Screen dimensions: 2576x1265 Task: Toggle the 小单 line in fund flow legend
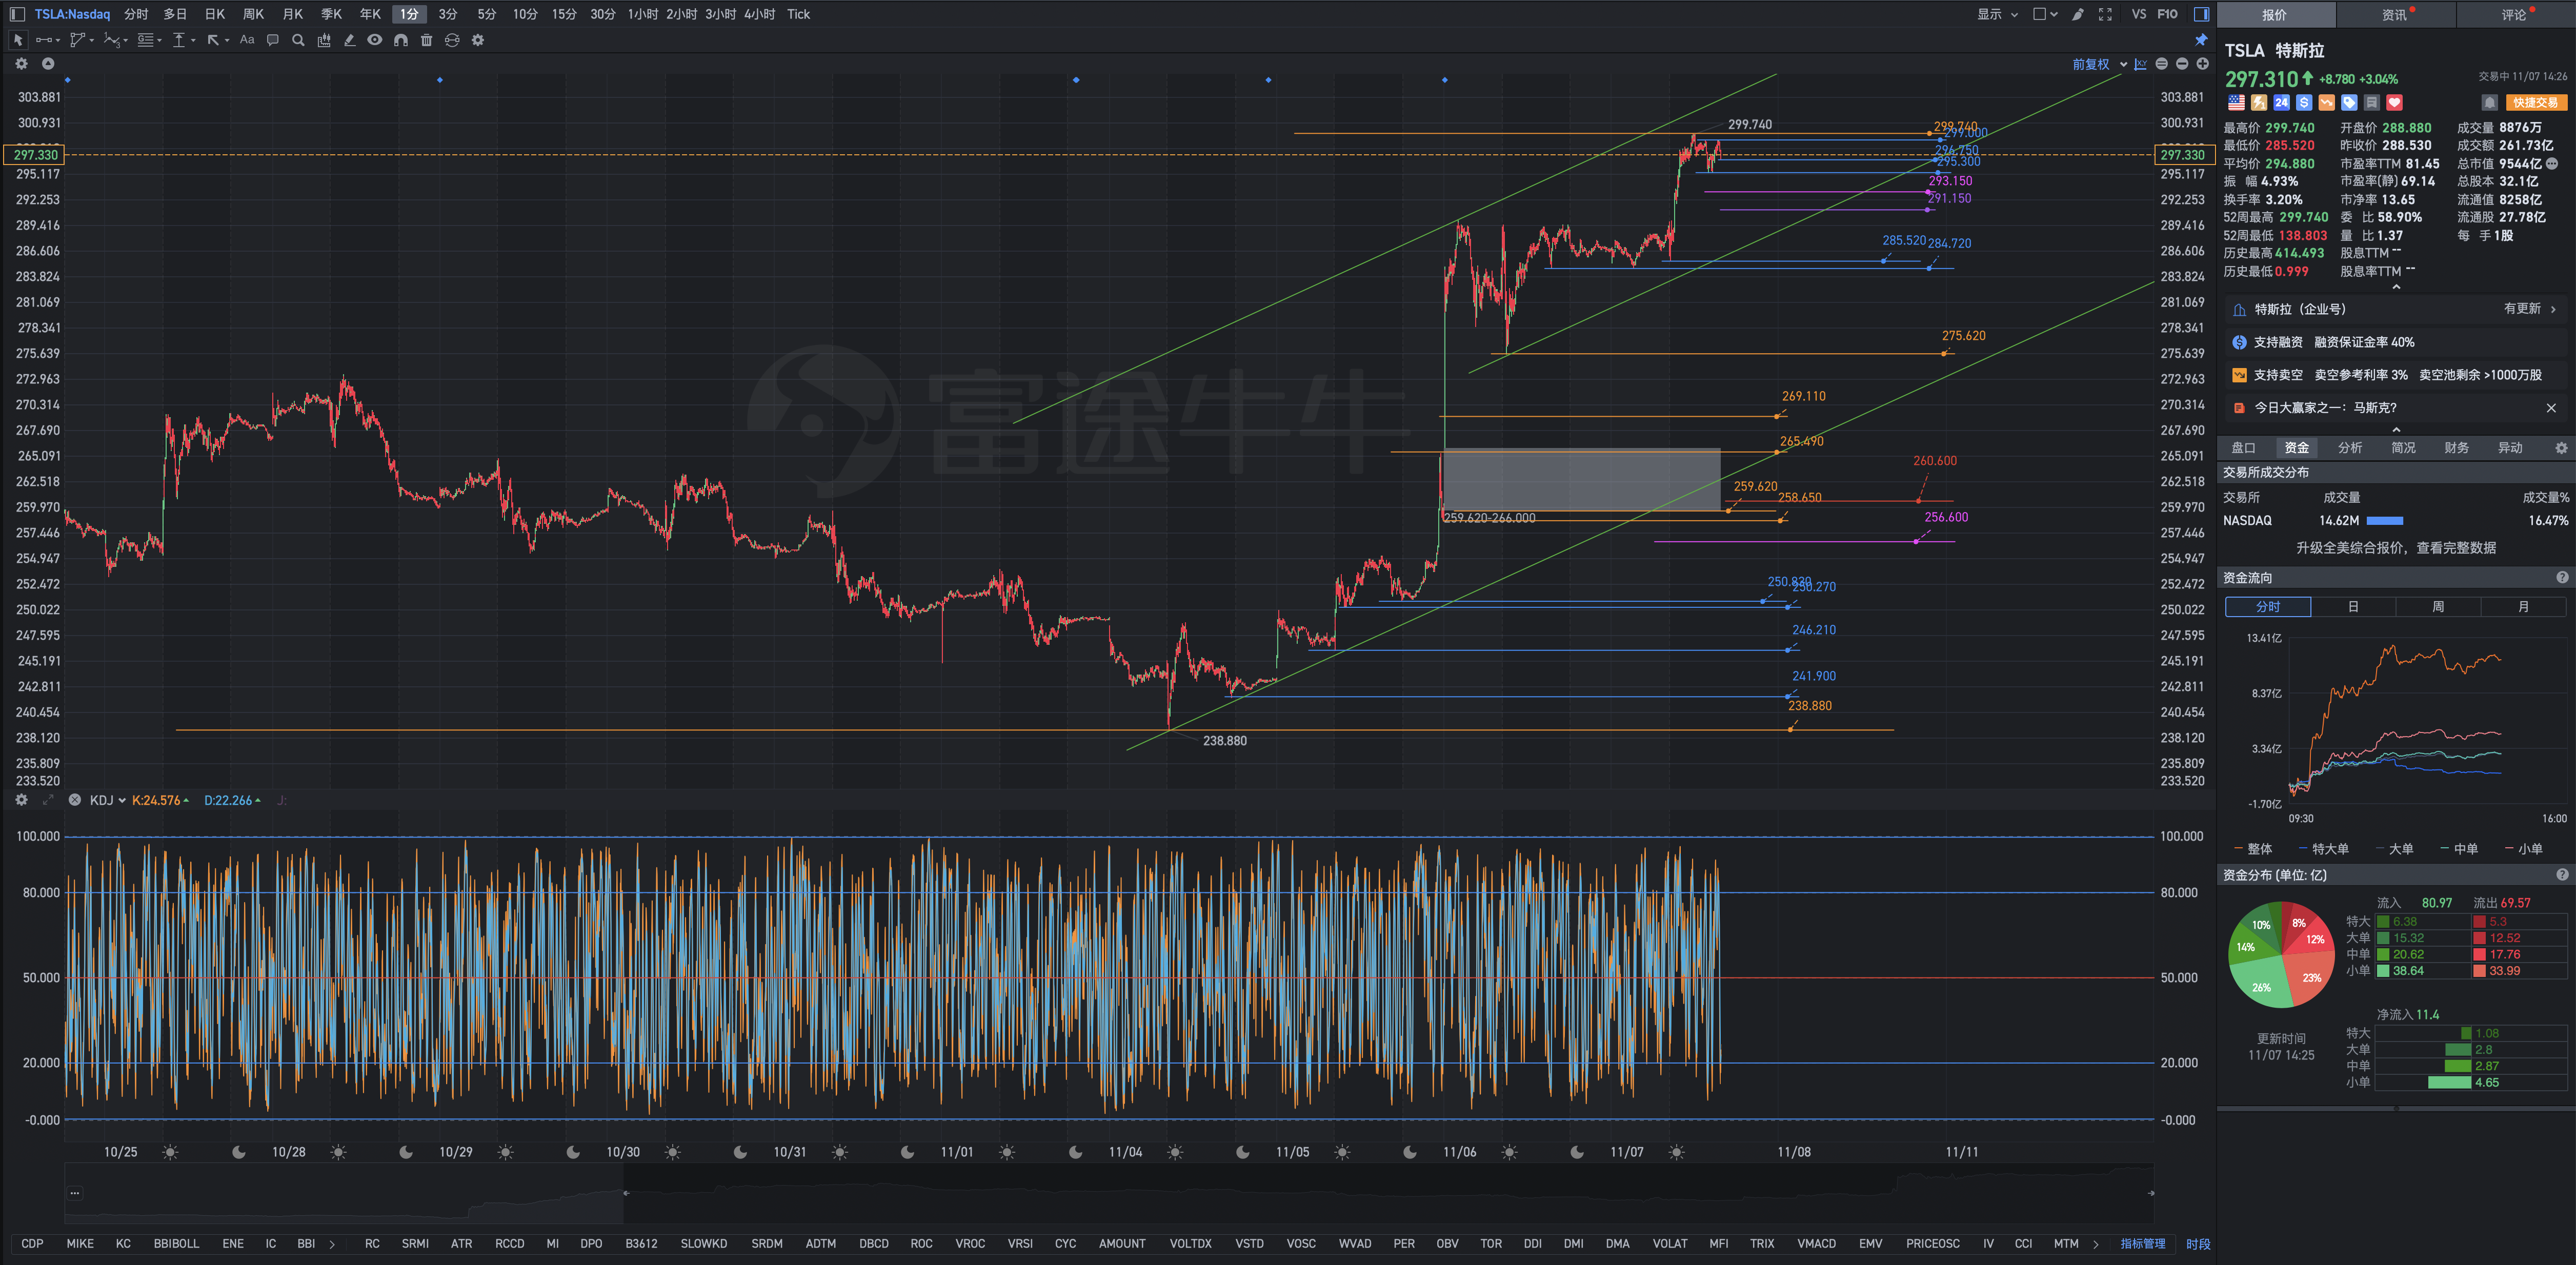[2524, 849]
